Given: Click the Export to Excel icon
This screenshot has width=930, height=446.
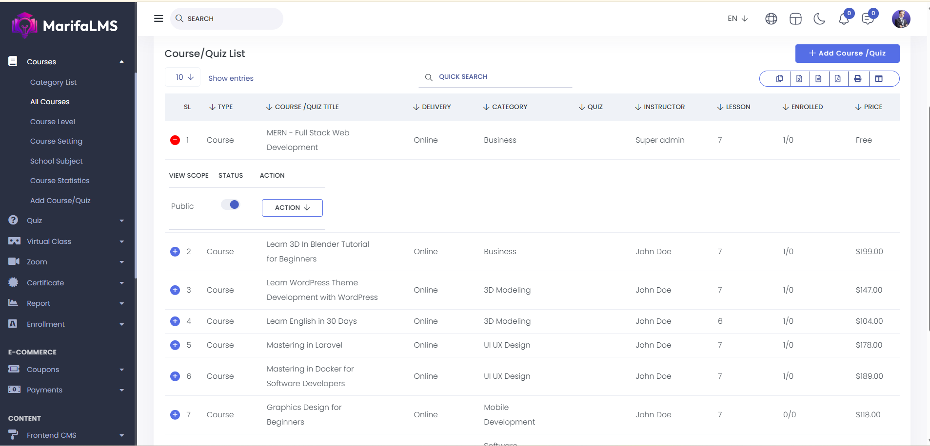Looking at the screenshot, I should click(799, 79).
